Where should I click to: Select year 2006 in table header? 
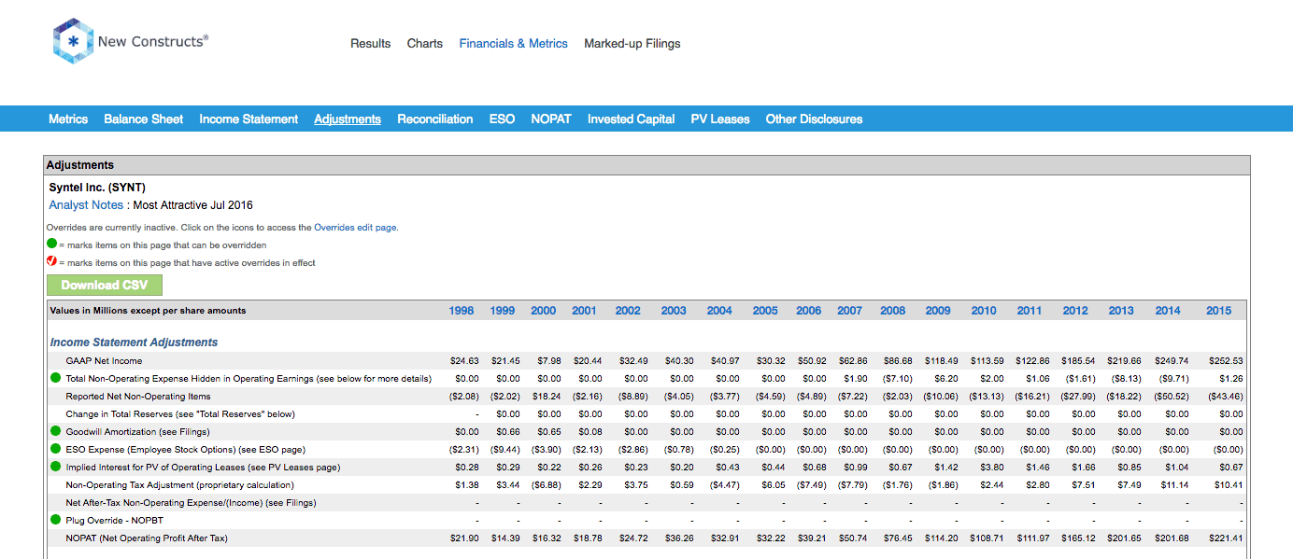(809, 311)
